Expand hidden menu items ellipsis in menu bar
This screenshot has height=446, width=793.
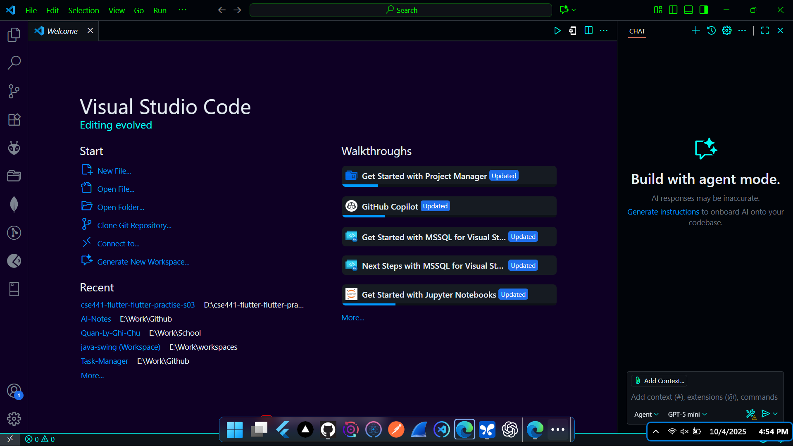pyautogui.click(x=182, y=10)
